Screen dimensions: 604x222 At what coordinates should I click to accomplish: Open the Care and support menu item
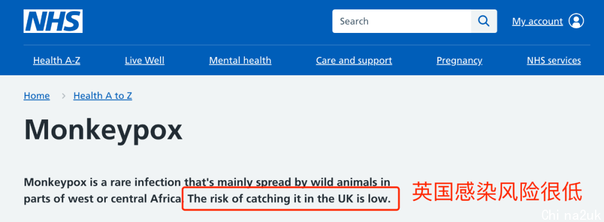[x=354, y=60]
